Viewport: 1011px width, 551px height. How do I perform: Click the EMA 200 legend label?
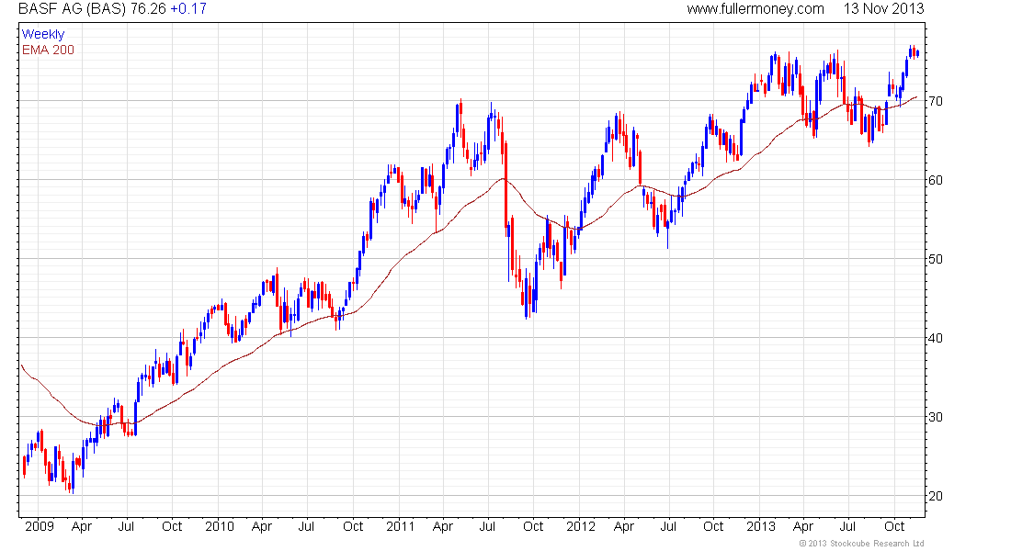(x=48, y=51)
